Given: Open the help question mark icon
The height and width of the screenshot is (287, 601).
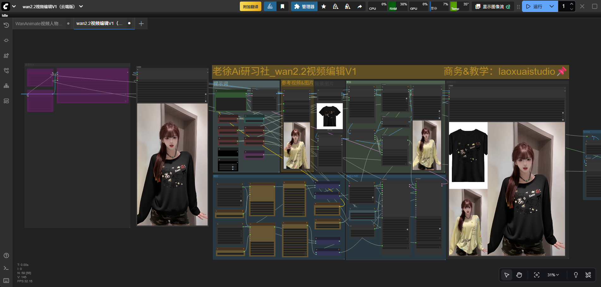Looking at the screenshot, I should 6,255.
